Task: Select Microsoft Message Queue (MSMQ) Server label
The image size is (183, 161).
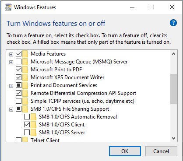Action: point(79,62)
